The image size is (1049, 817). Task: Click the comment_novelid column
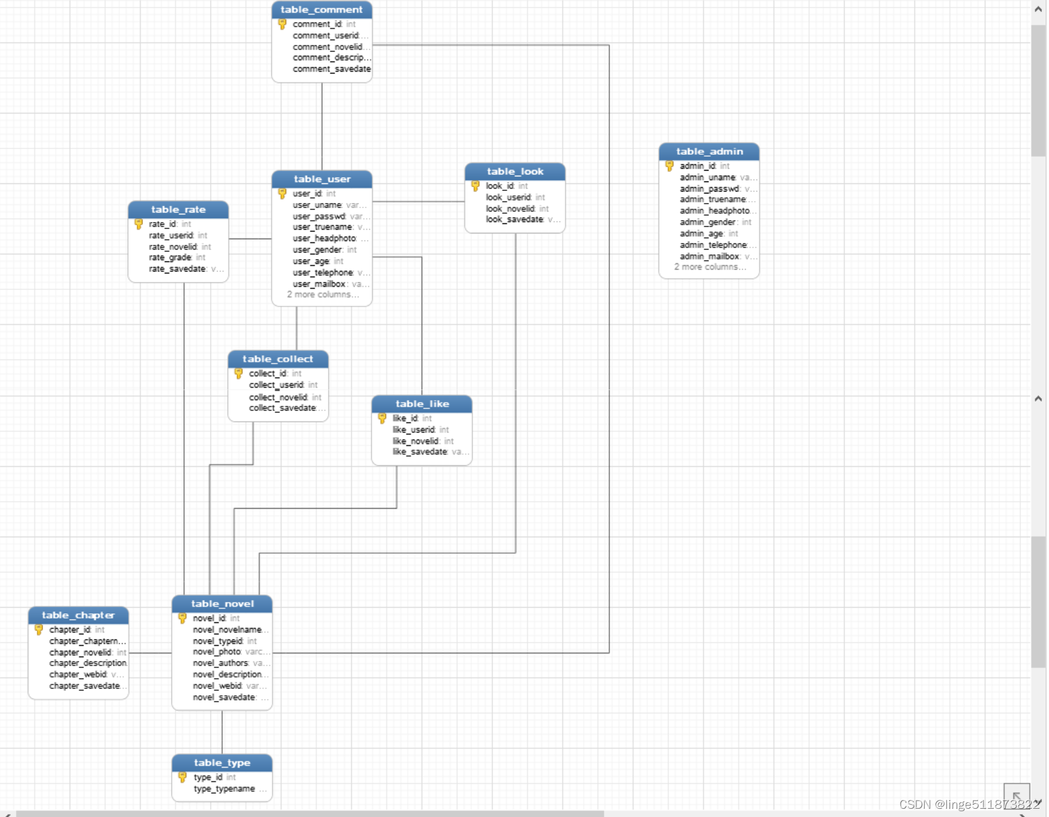330,47
